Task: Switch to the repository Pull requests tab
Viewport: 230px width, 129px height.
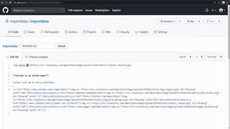Action: (x=50, y=32)
